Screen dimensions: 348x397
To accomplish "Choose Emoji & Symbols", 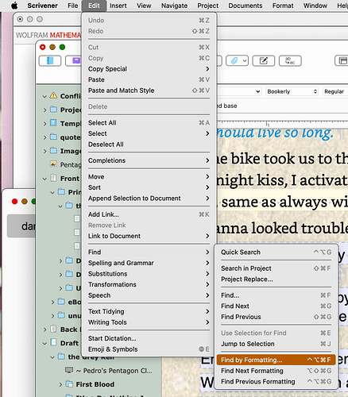I will coord(149,349).
